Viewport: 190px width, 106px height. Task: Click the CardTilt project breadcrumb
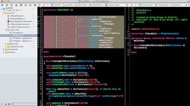coord(56,5)
